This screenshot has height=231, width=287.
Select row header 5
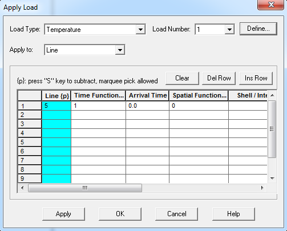click(x=30, y=142)
